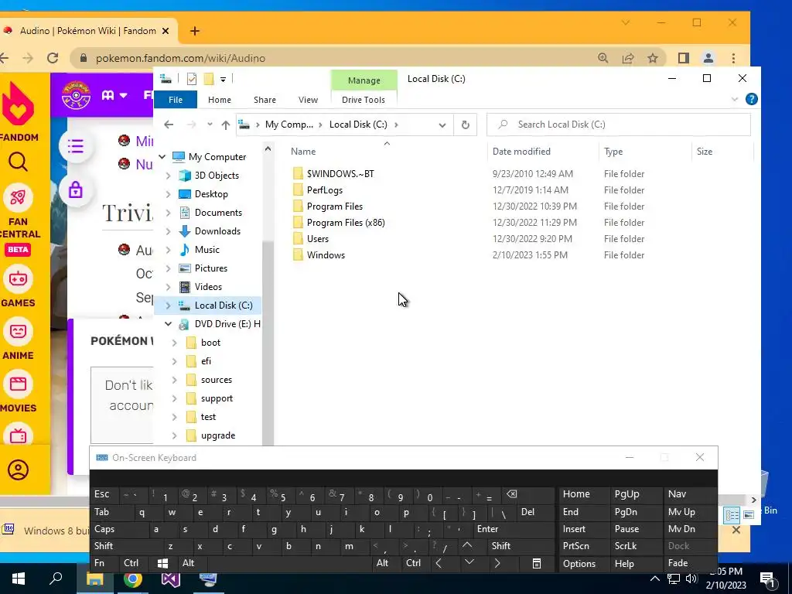Viewport: 792px width, 594px height.
Task: Click the Manage contextual tab
Action: coord(364,80)
